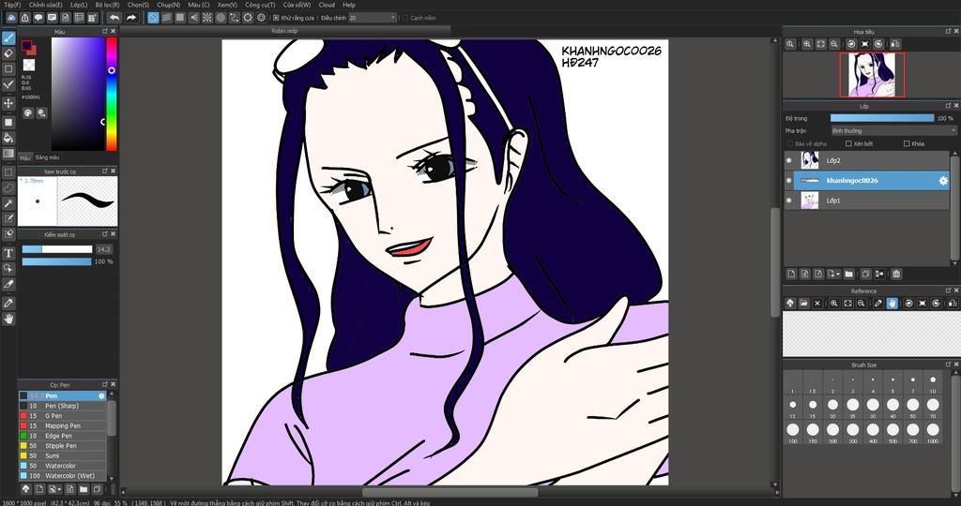
Task: Open settings gear of khanhngoc0026 layer
Action: 943,181
